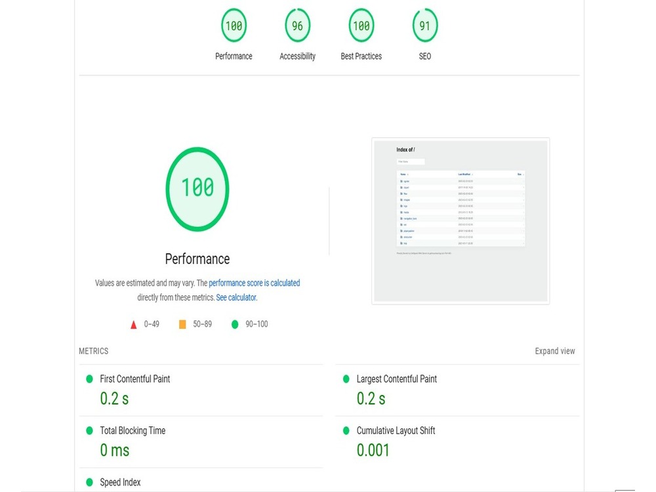Click the METRICS section heading
Viewport: 656px width, 492px height.
pyautogui.click(x=94, y=351)
